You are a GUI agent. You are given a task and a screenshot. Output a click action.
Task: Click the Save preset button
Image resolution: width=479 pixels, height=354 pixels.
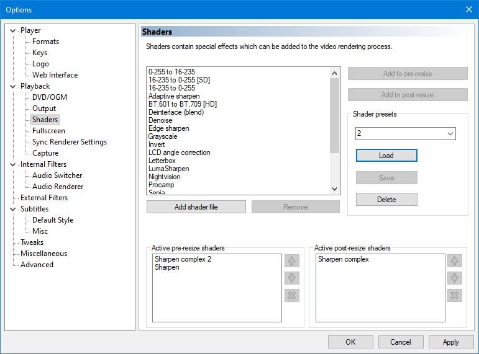pos(386,178)
